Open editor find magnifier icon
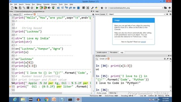This screenshot has width=181, height=102. pyautogui.click(x=93, y=14)
